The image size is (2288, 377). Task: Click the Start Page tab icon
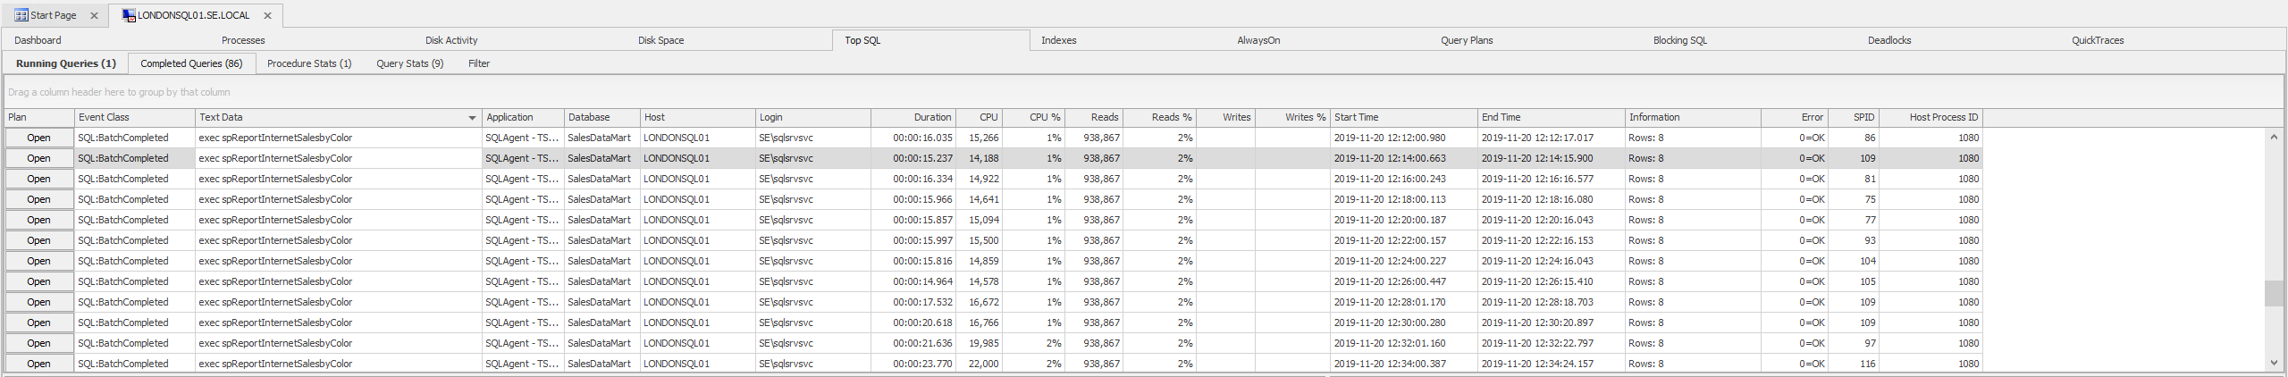(x=21, y=15)
